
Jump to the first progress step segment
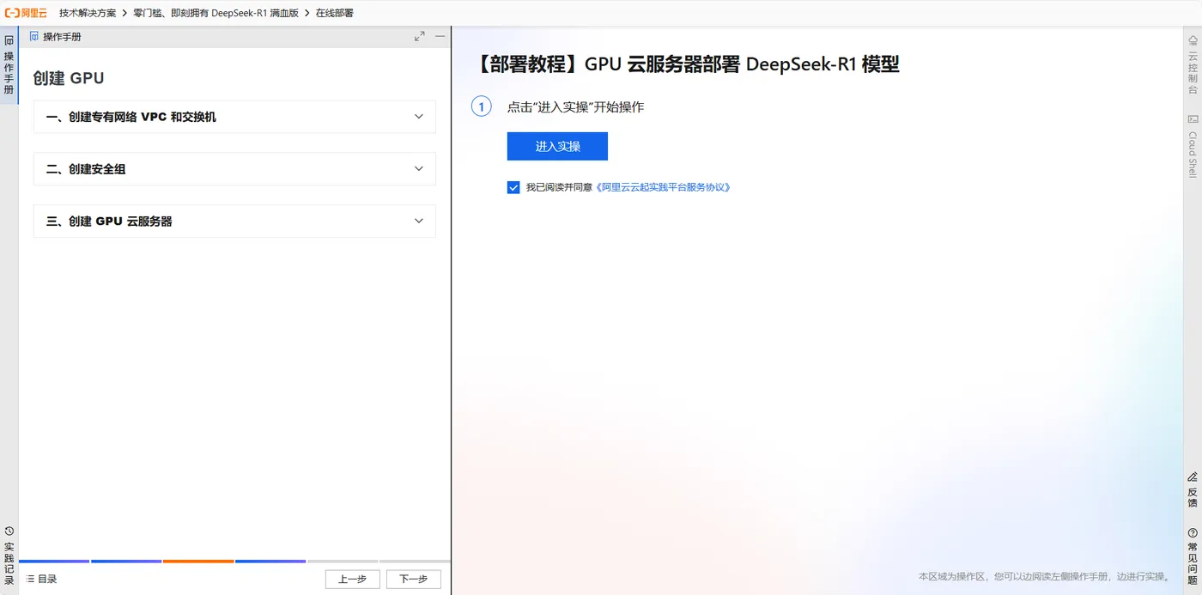click(x=54, y=562)
